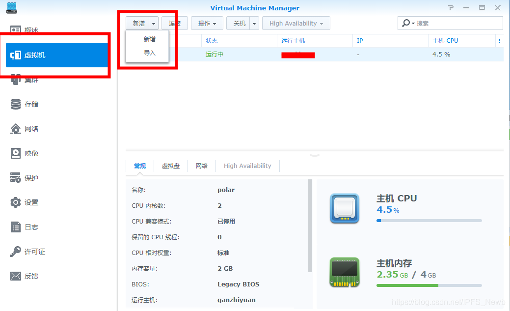Click the VM name value polar
The width and height of the screenshot is (510, 311).
pos(226,190)
